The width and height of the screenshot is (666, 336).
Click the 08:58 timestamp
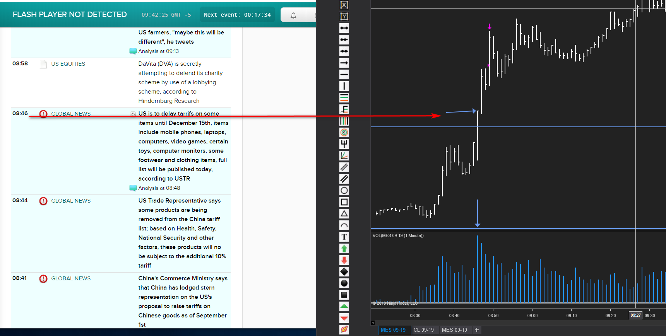[x=20, y=63]
